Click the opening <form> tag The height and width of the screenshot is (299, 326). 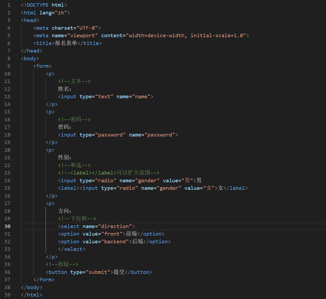click(x=42, y=66)
